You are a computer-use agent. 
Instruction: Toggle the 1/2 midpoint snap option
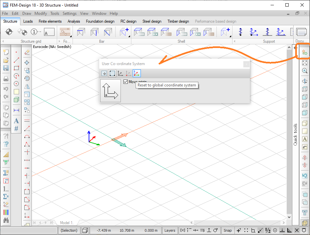pyautogui.click(x=268, y=230)
